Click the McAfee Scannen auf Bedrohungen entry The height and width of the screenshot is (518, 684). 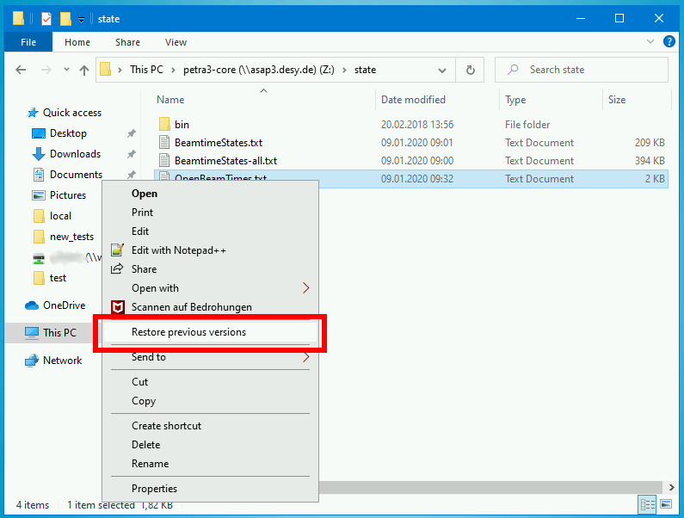coord(191,307)
